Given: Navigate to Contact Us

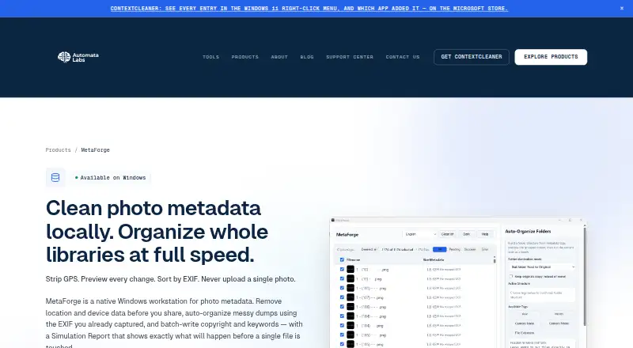Looking at the screenshot, I should click(x=403, y=57).
